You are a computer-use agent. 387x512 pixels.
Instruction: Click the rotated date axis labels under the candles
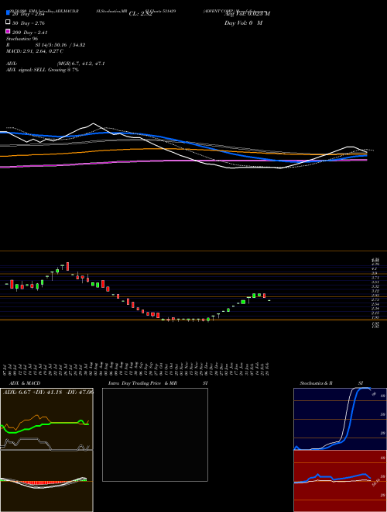138,369
